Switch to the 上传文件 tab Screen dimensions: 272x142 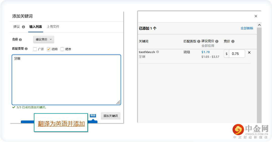point(53,27)
